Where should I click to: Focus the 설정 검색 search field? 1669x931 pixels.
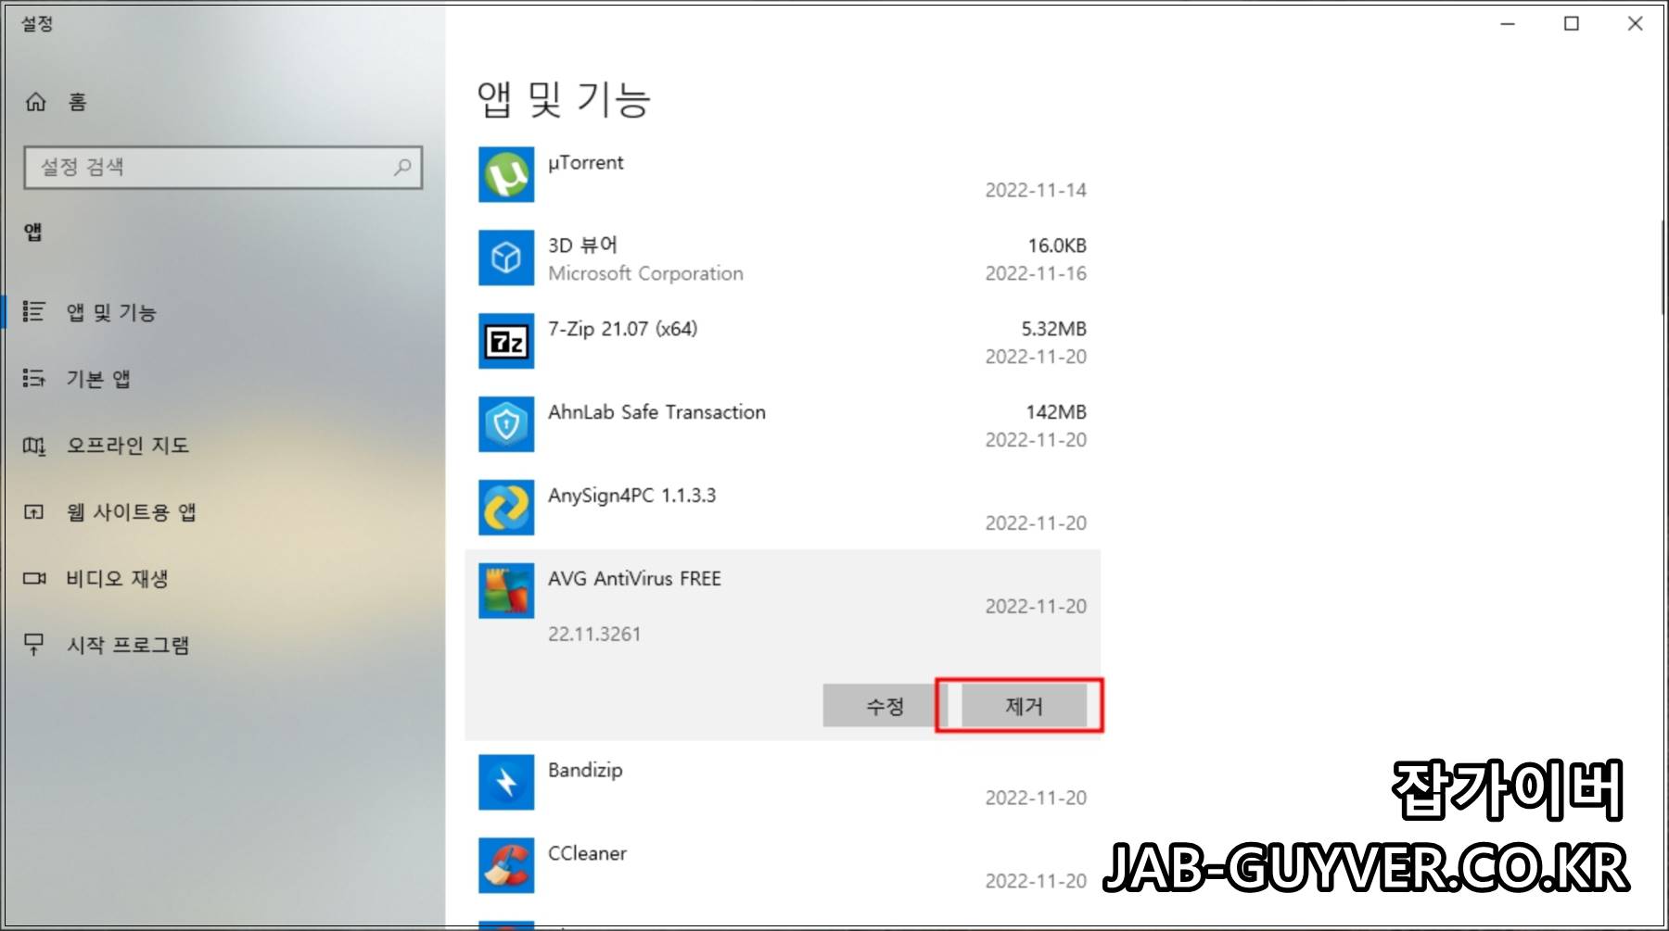tap(223, 168)
